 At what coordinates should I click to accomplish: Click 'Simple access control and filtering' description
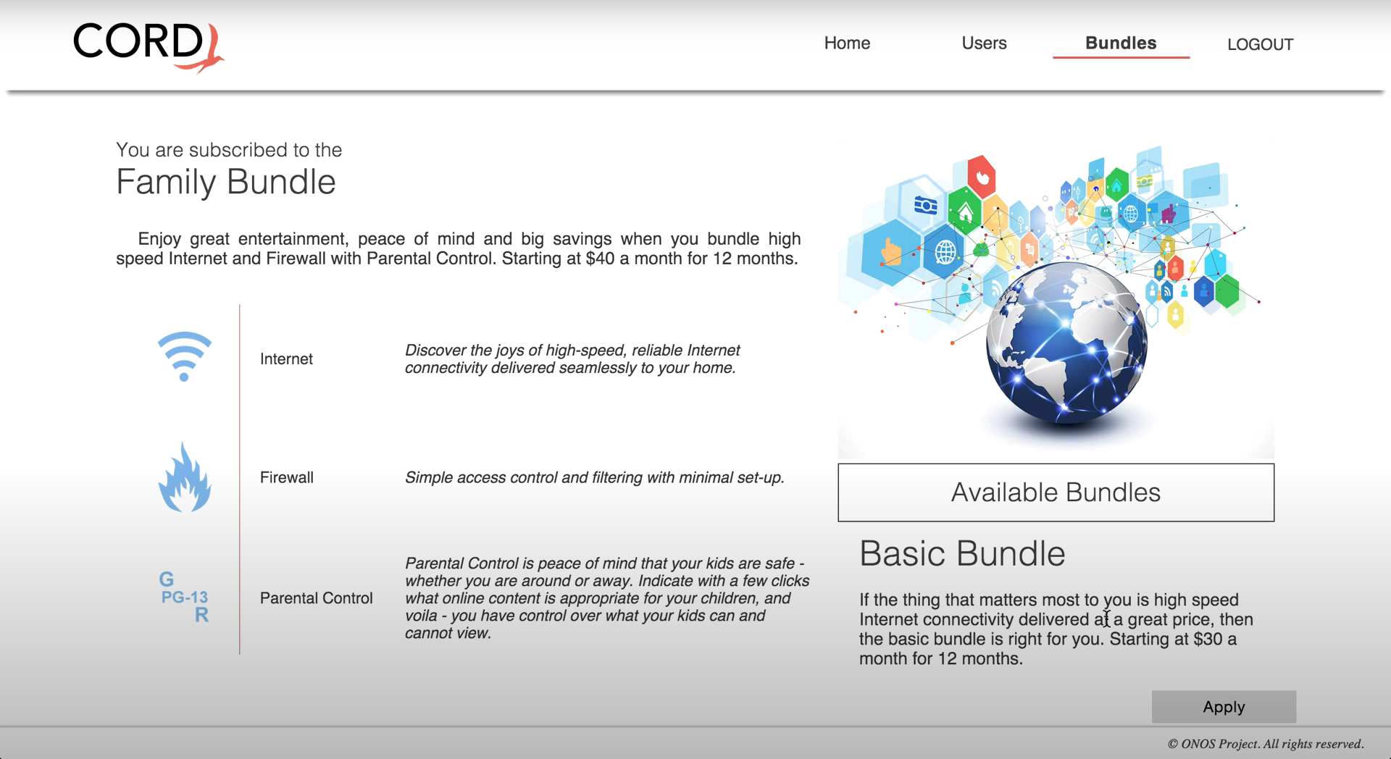click(x=595, y=478)
